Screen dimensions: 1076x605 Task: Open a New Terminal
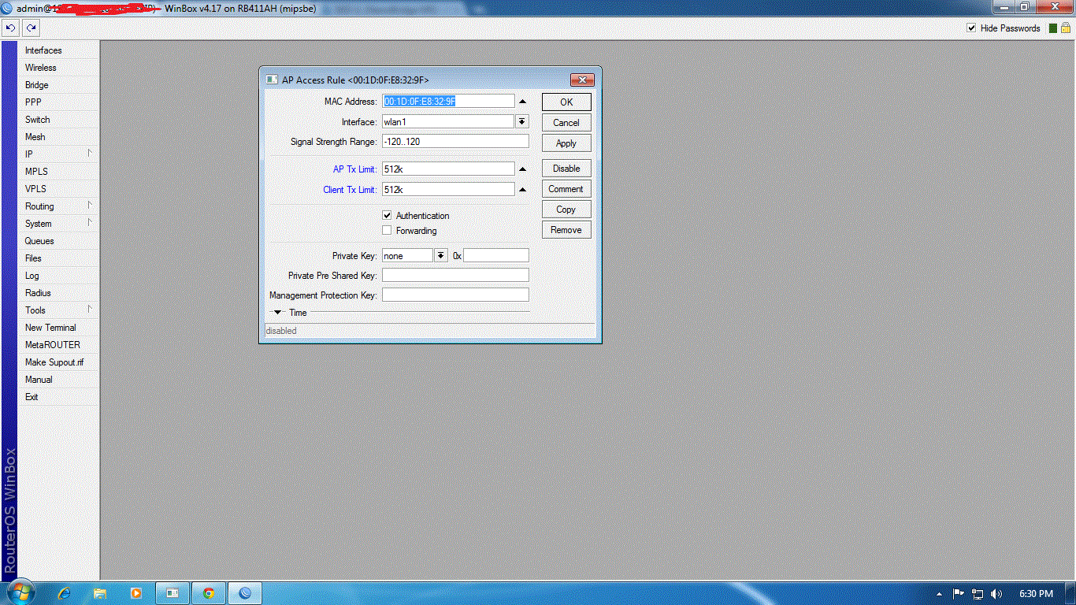coord(59,328)
